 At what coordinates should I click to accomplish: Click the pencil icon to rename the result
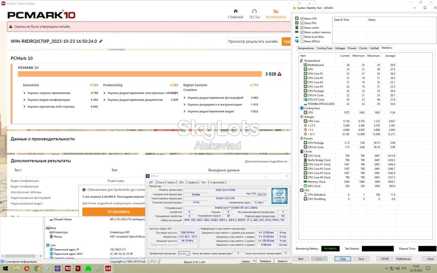pyautogui.click(x=101, y=41)
